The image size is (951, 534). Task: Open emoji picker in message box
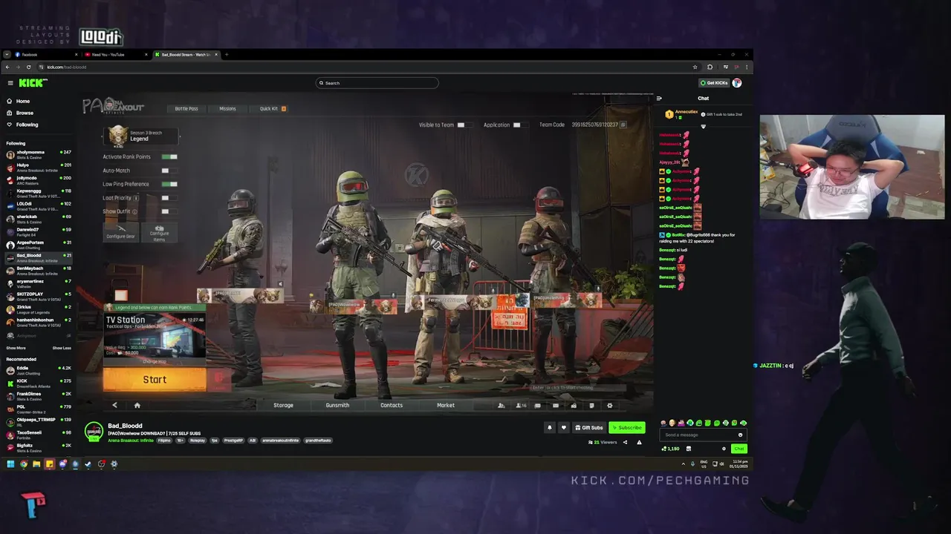tap(740, 435)
